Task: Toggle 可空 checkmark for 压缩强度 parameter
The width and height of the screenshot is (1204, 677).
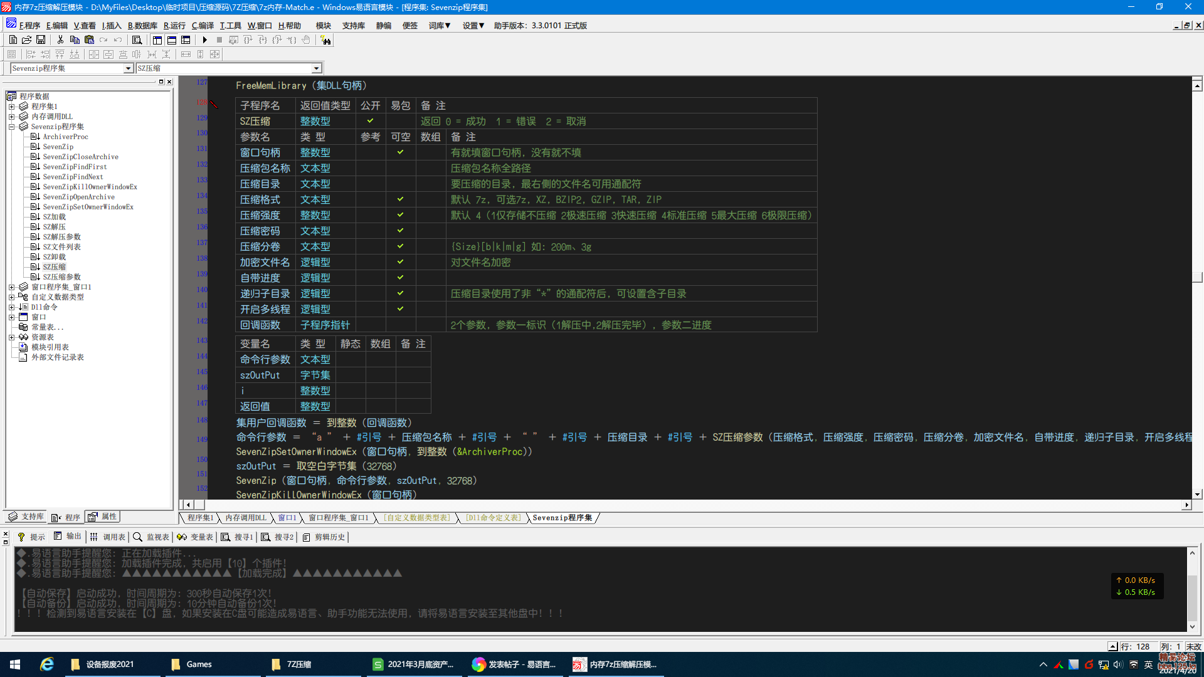Action: click(x=400, y=215)
